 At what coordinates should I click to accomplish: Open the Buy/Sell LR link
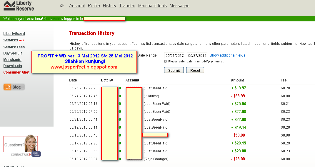13,53
